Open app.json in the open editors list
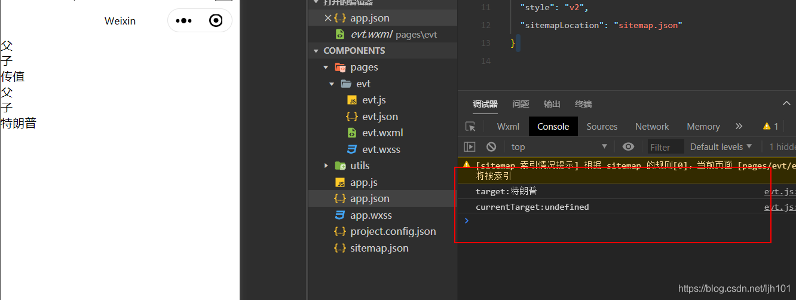Viewport: 796px width, 300px height. pos(370,18)
